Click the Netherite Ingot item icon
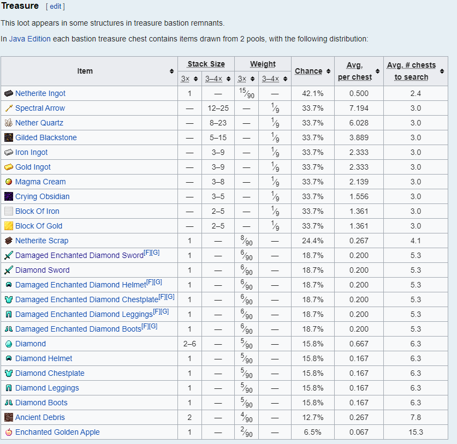 pos(8,93)
